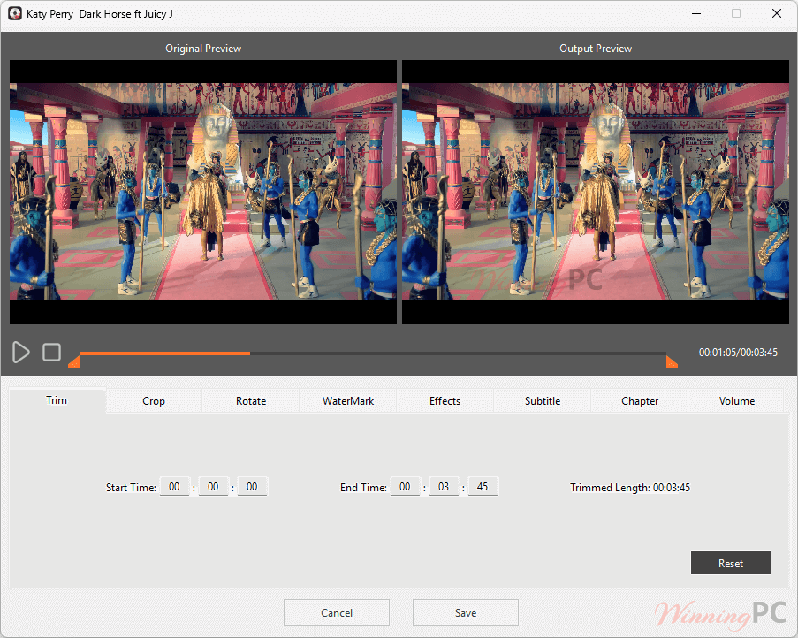Play the video preview
This screenshot has height=638, width=798.
tap(21, 352)
